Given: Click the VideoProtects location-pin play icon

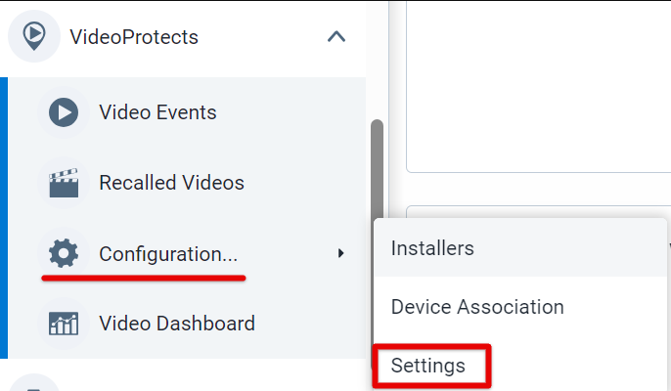Looking at the screenshot, I should 34,36.
